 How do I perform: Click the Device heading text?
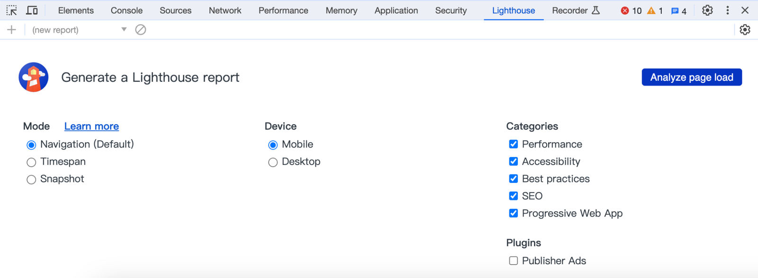point(280,126)
